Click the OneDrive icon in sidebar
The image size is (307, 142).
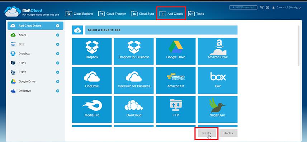(13, 91)
